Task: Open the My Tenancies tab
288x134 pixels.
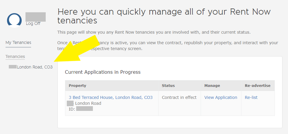Action: 18,42
